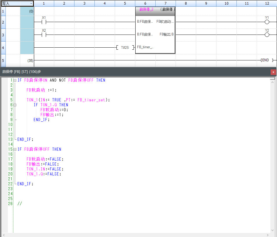Click the X1 contact in the ladder
Image resolution: width=277 pixels, height=237 pixels.
click(x=44, y=22)
